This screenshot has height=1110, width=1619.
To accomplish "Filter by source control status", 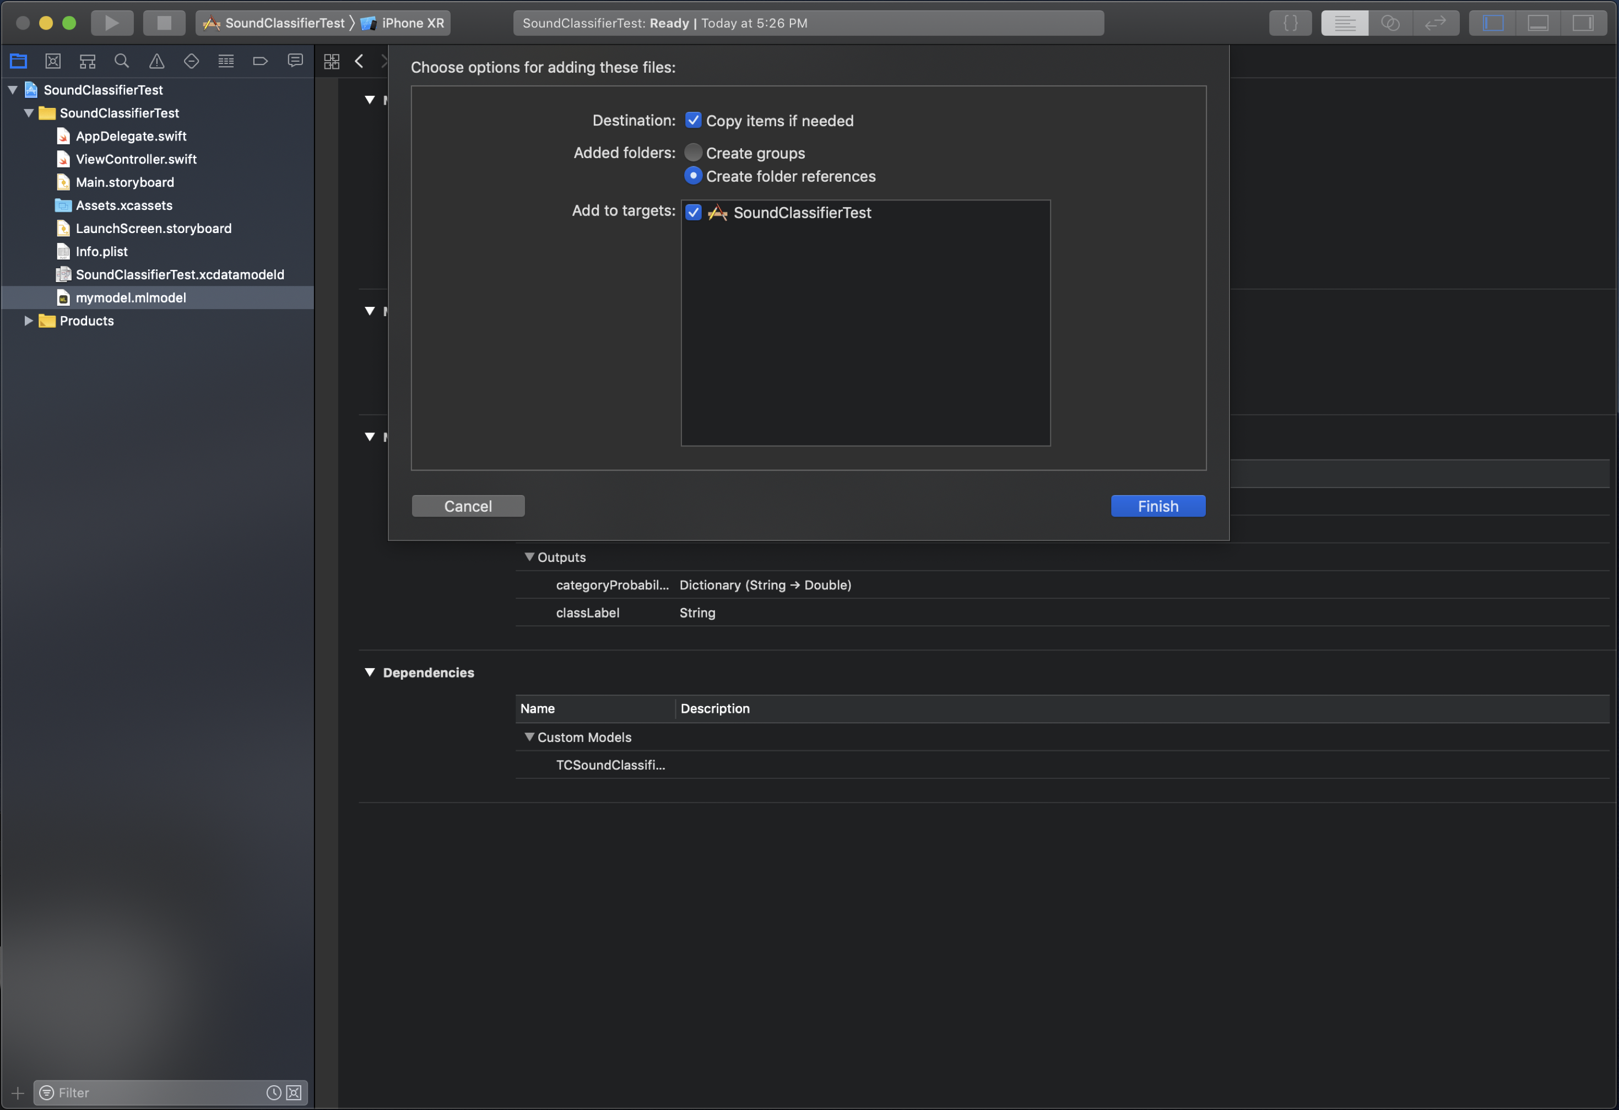I will point(294,1092).
